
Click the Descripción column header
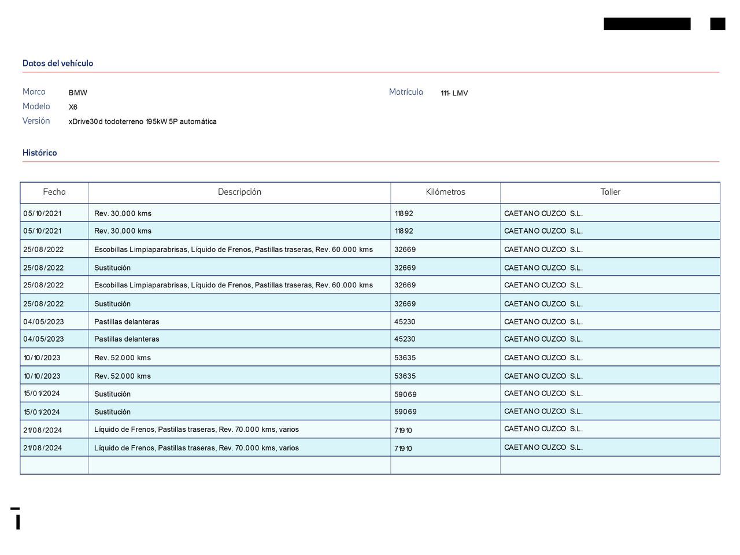point(239,192)
